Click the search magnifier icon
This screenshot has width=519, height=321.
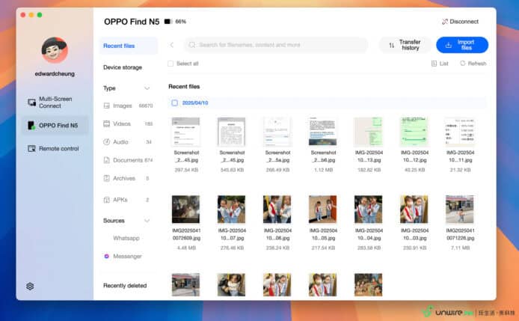[192, 45]
